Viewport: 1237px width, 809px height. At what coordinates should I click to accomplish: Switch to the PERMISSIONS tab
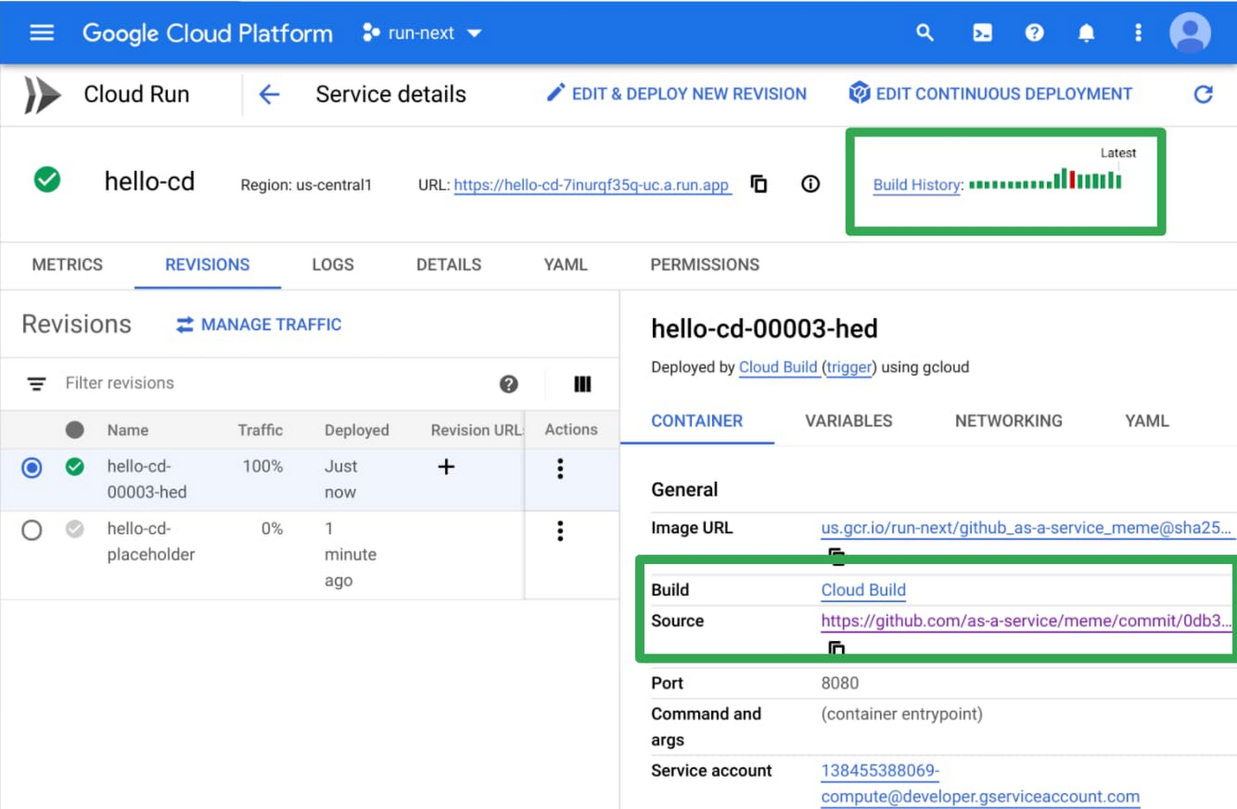coord(705,264)
